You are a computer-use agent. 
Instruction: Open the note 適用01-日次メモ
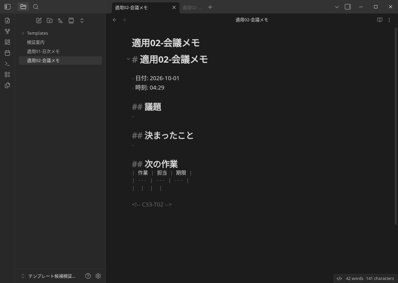(x=60, y=52)
